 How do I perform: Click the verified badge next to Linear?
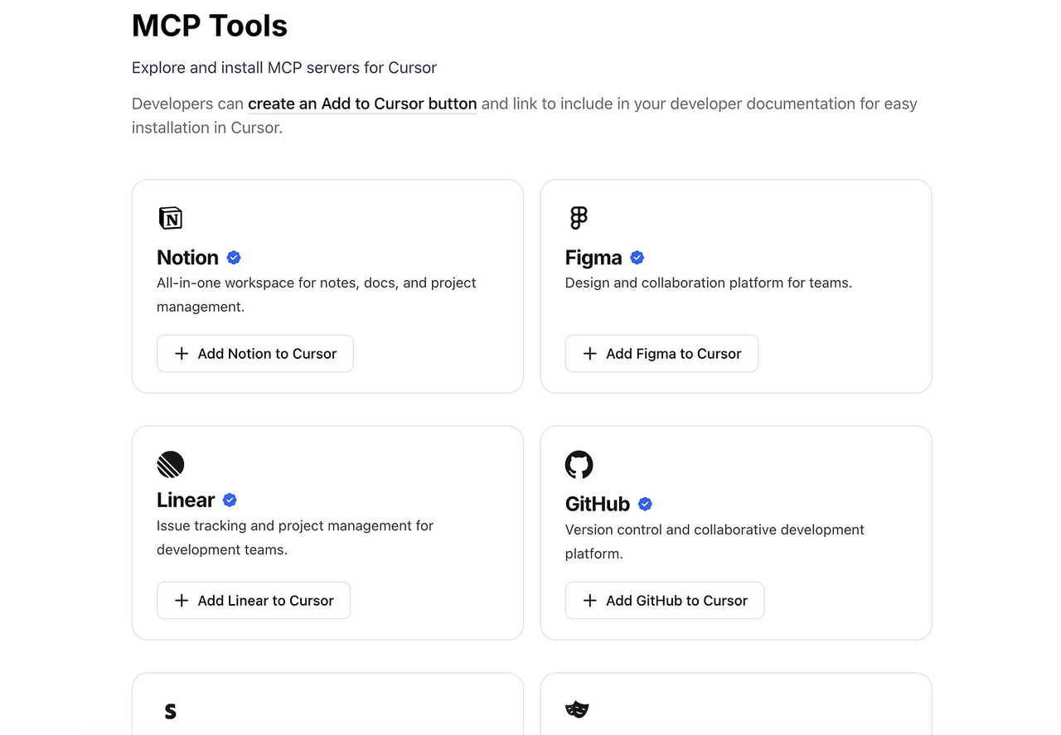click(230, 500)
